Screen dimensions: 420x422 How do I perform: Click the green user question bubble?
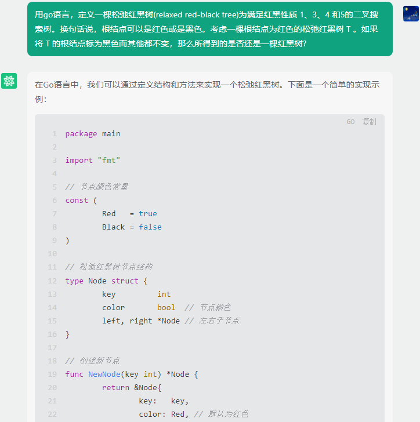[210, 29]
